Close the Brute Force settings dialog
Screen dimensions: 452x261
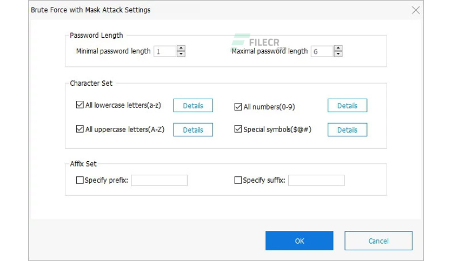pos(416,10)
